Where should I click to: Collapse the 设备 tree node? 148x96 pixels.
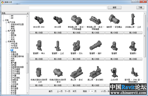[4, 20]
